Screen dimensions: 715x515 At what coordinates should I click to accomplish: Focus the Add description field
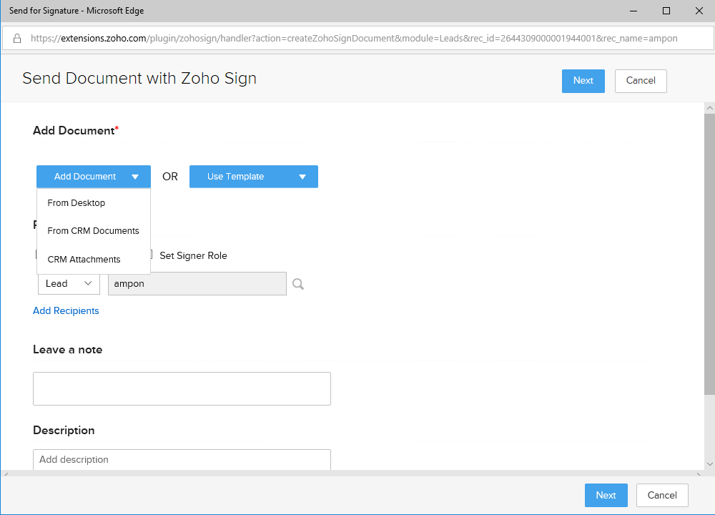[x=182, y=459]
